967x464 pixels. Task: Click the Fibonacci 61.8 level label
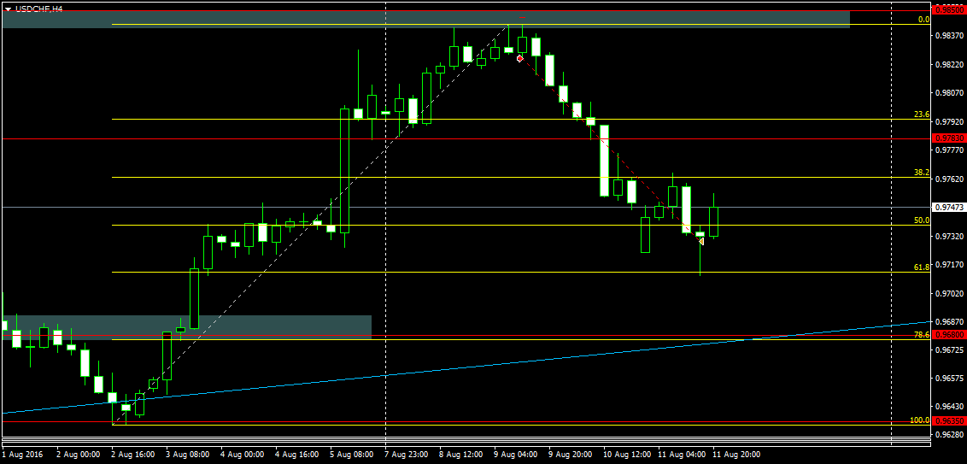(922, 267)
